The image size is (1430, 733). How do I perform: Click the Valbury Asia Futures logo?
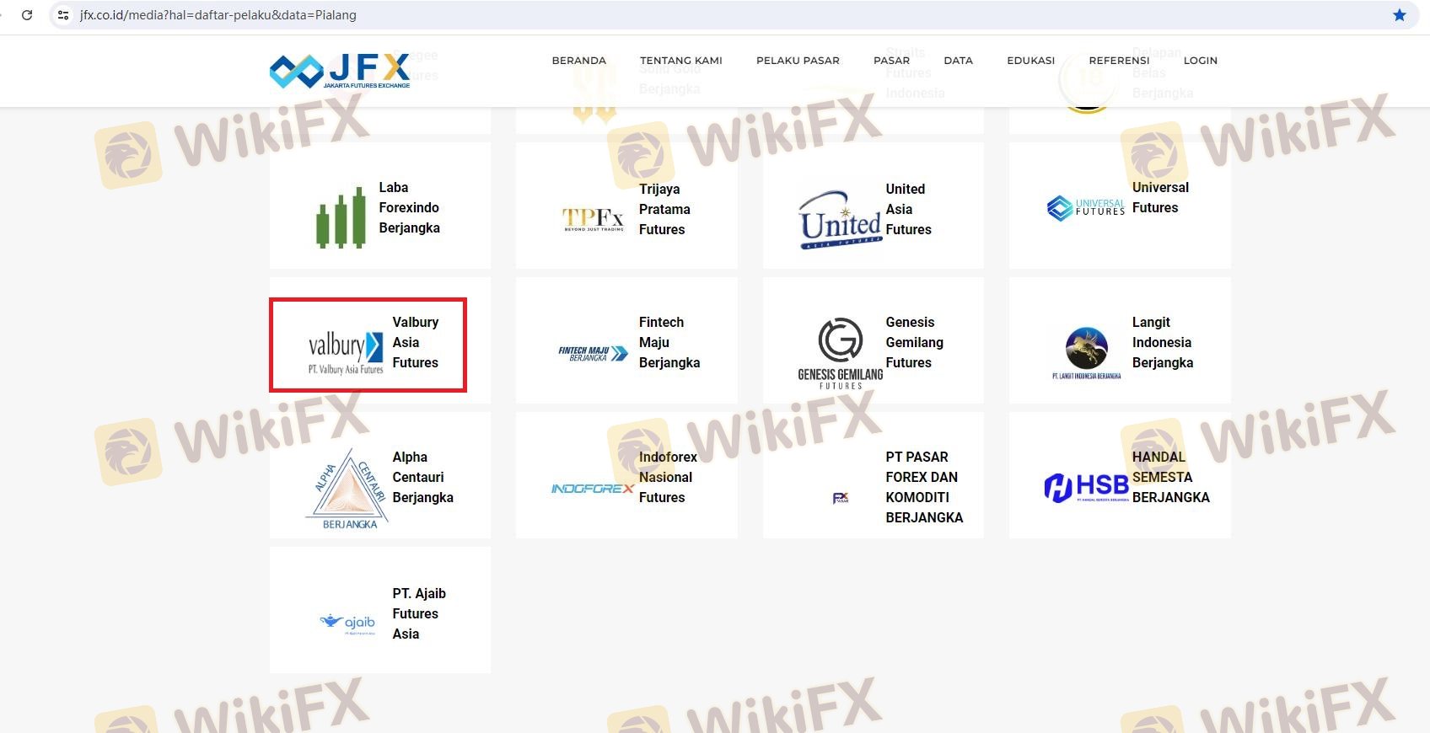click(346, 352)
